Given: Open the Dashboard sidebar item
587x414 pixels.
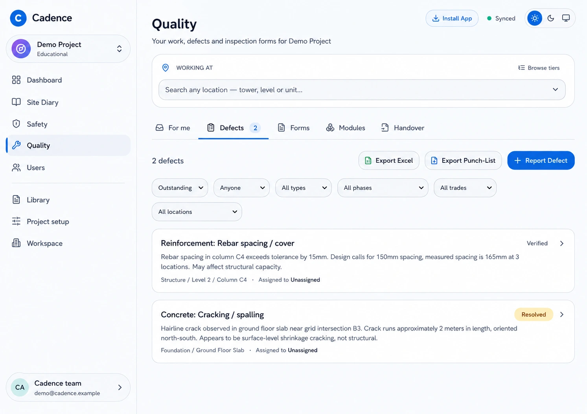Looking at the screenshot, I should (x=68, y=80).
